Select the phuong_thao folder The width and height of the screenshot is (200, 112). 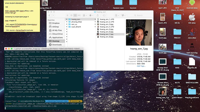[x=77, y=22]
